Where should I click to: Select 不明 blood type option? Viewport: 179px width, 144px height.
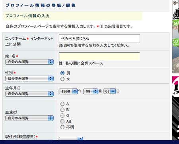[62, 127]
